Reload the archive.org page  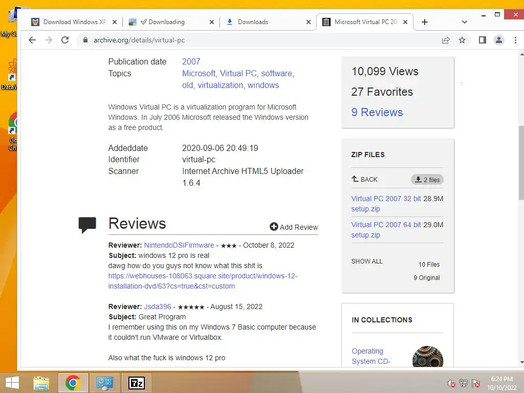point(65,40)
